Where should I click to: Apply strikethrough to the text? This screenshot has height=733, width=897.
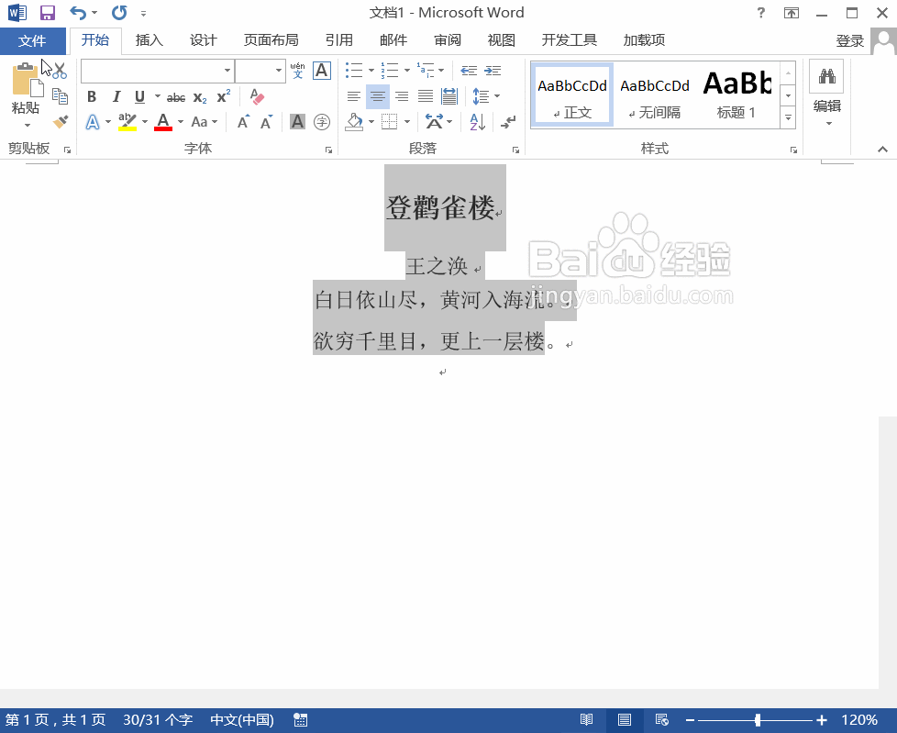tap(175, 97)
